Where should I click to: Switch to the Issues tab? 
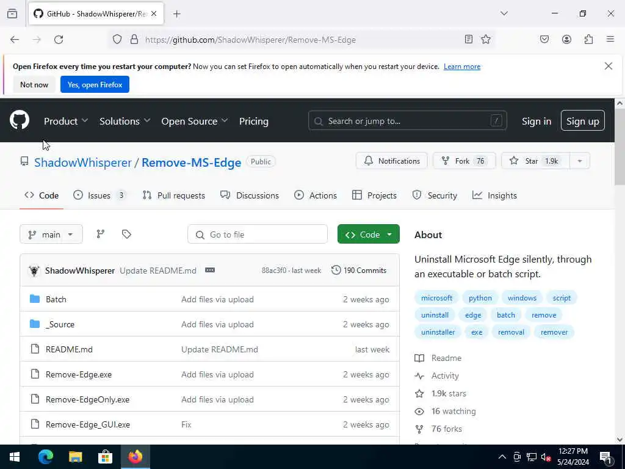tap(99, 195)
